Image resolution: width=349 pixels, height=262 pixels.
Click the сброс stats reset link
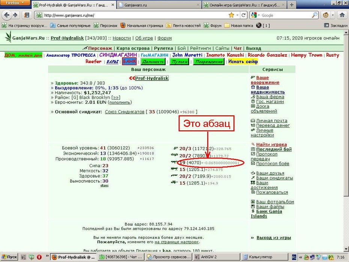click(104, 185)
